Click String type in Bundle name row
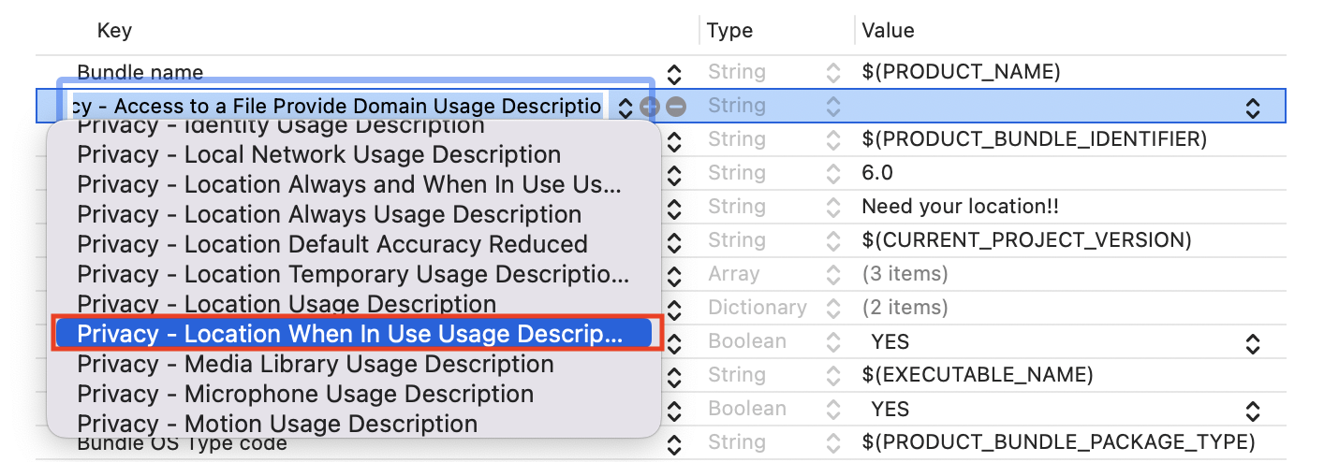Screen dimensions: 1339x462 point(736,73)
